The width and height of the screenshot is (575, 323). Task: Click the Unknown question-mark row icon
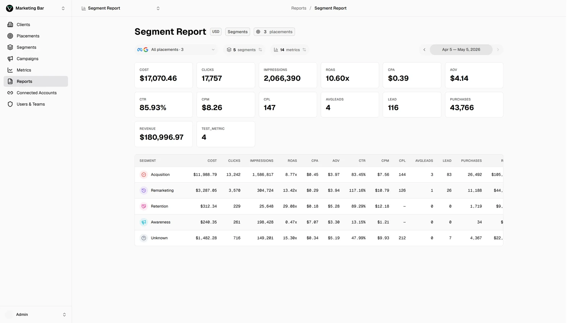click(x=144, y=238)
